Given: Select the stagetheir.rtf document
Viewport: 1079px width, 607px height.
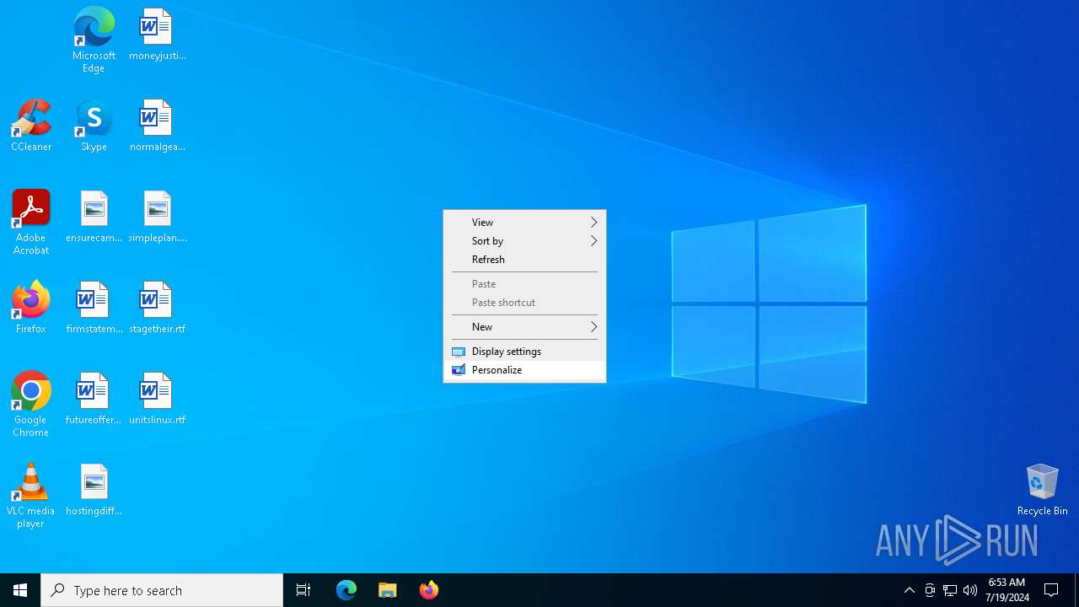Looking at the screenshot, I should point(157,307).
